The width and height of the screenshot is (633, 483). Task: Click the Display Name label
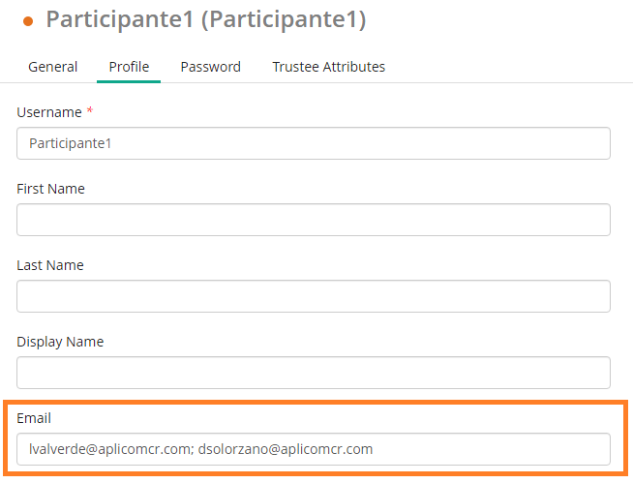[x=60, y=342]
